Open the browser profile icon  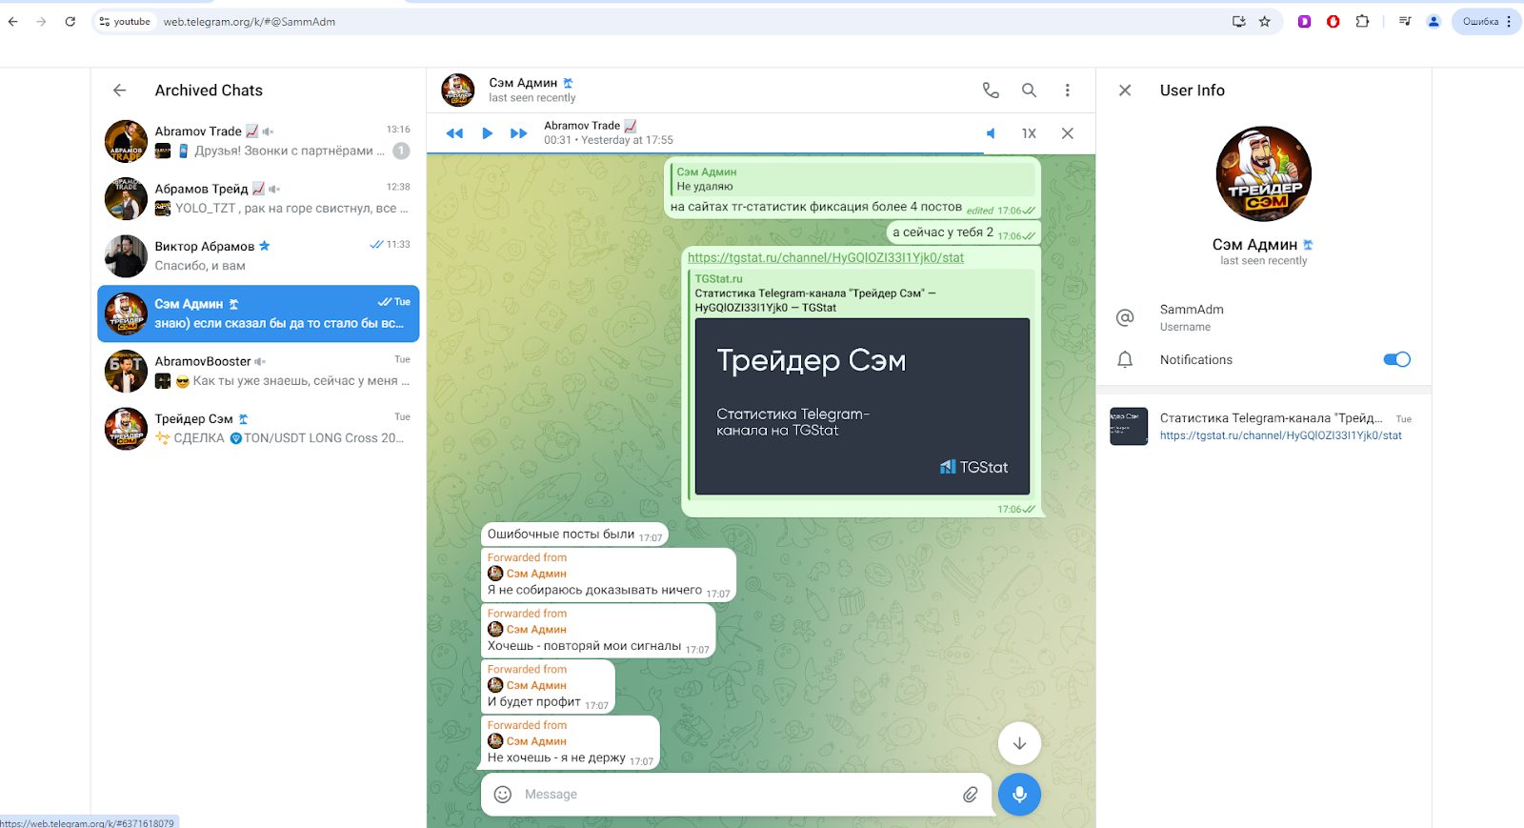coord(1434,21)
